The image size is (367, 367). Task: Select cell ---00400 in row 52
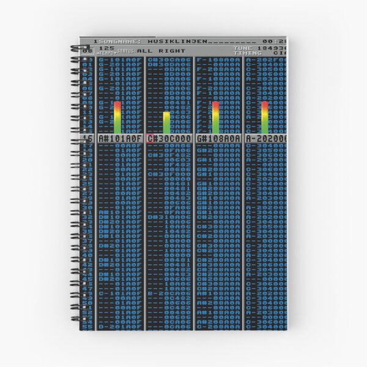[169, 313]
